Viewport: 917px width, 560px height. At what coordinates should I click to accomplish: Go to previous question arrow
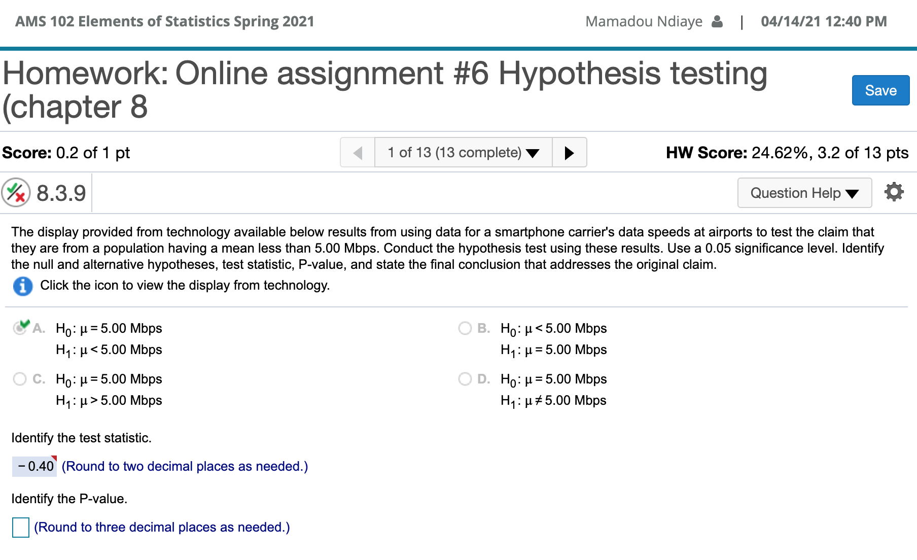(358, 152)
